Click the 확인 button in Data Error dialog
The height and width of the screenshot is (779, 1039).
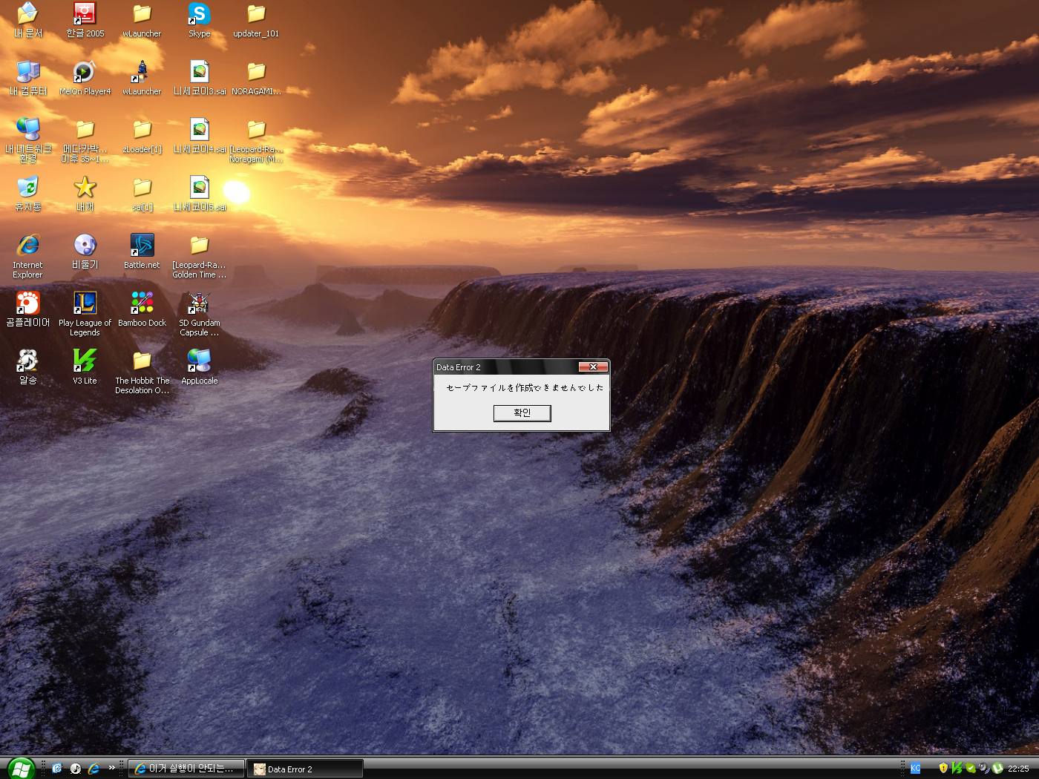tap(522, 413)
